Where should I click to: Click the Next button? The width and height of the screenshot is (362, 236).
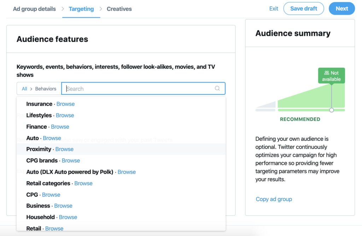pos(342,8)
